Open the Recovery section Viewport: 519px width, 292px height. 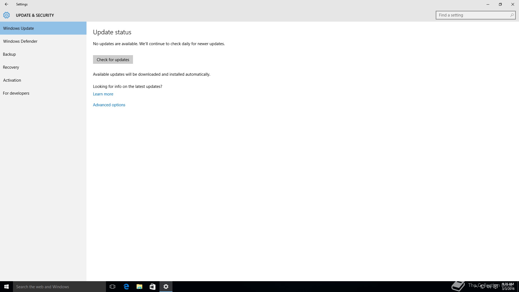[43, 67]
